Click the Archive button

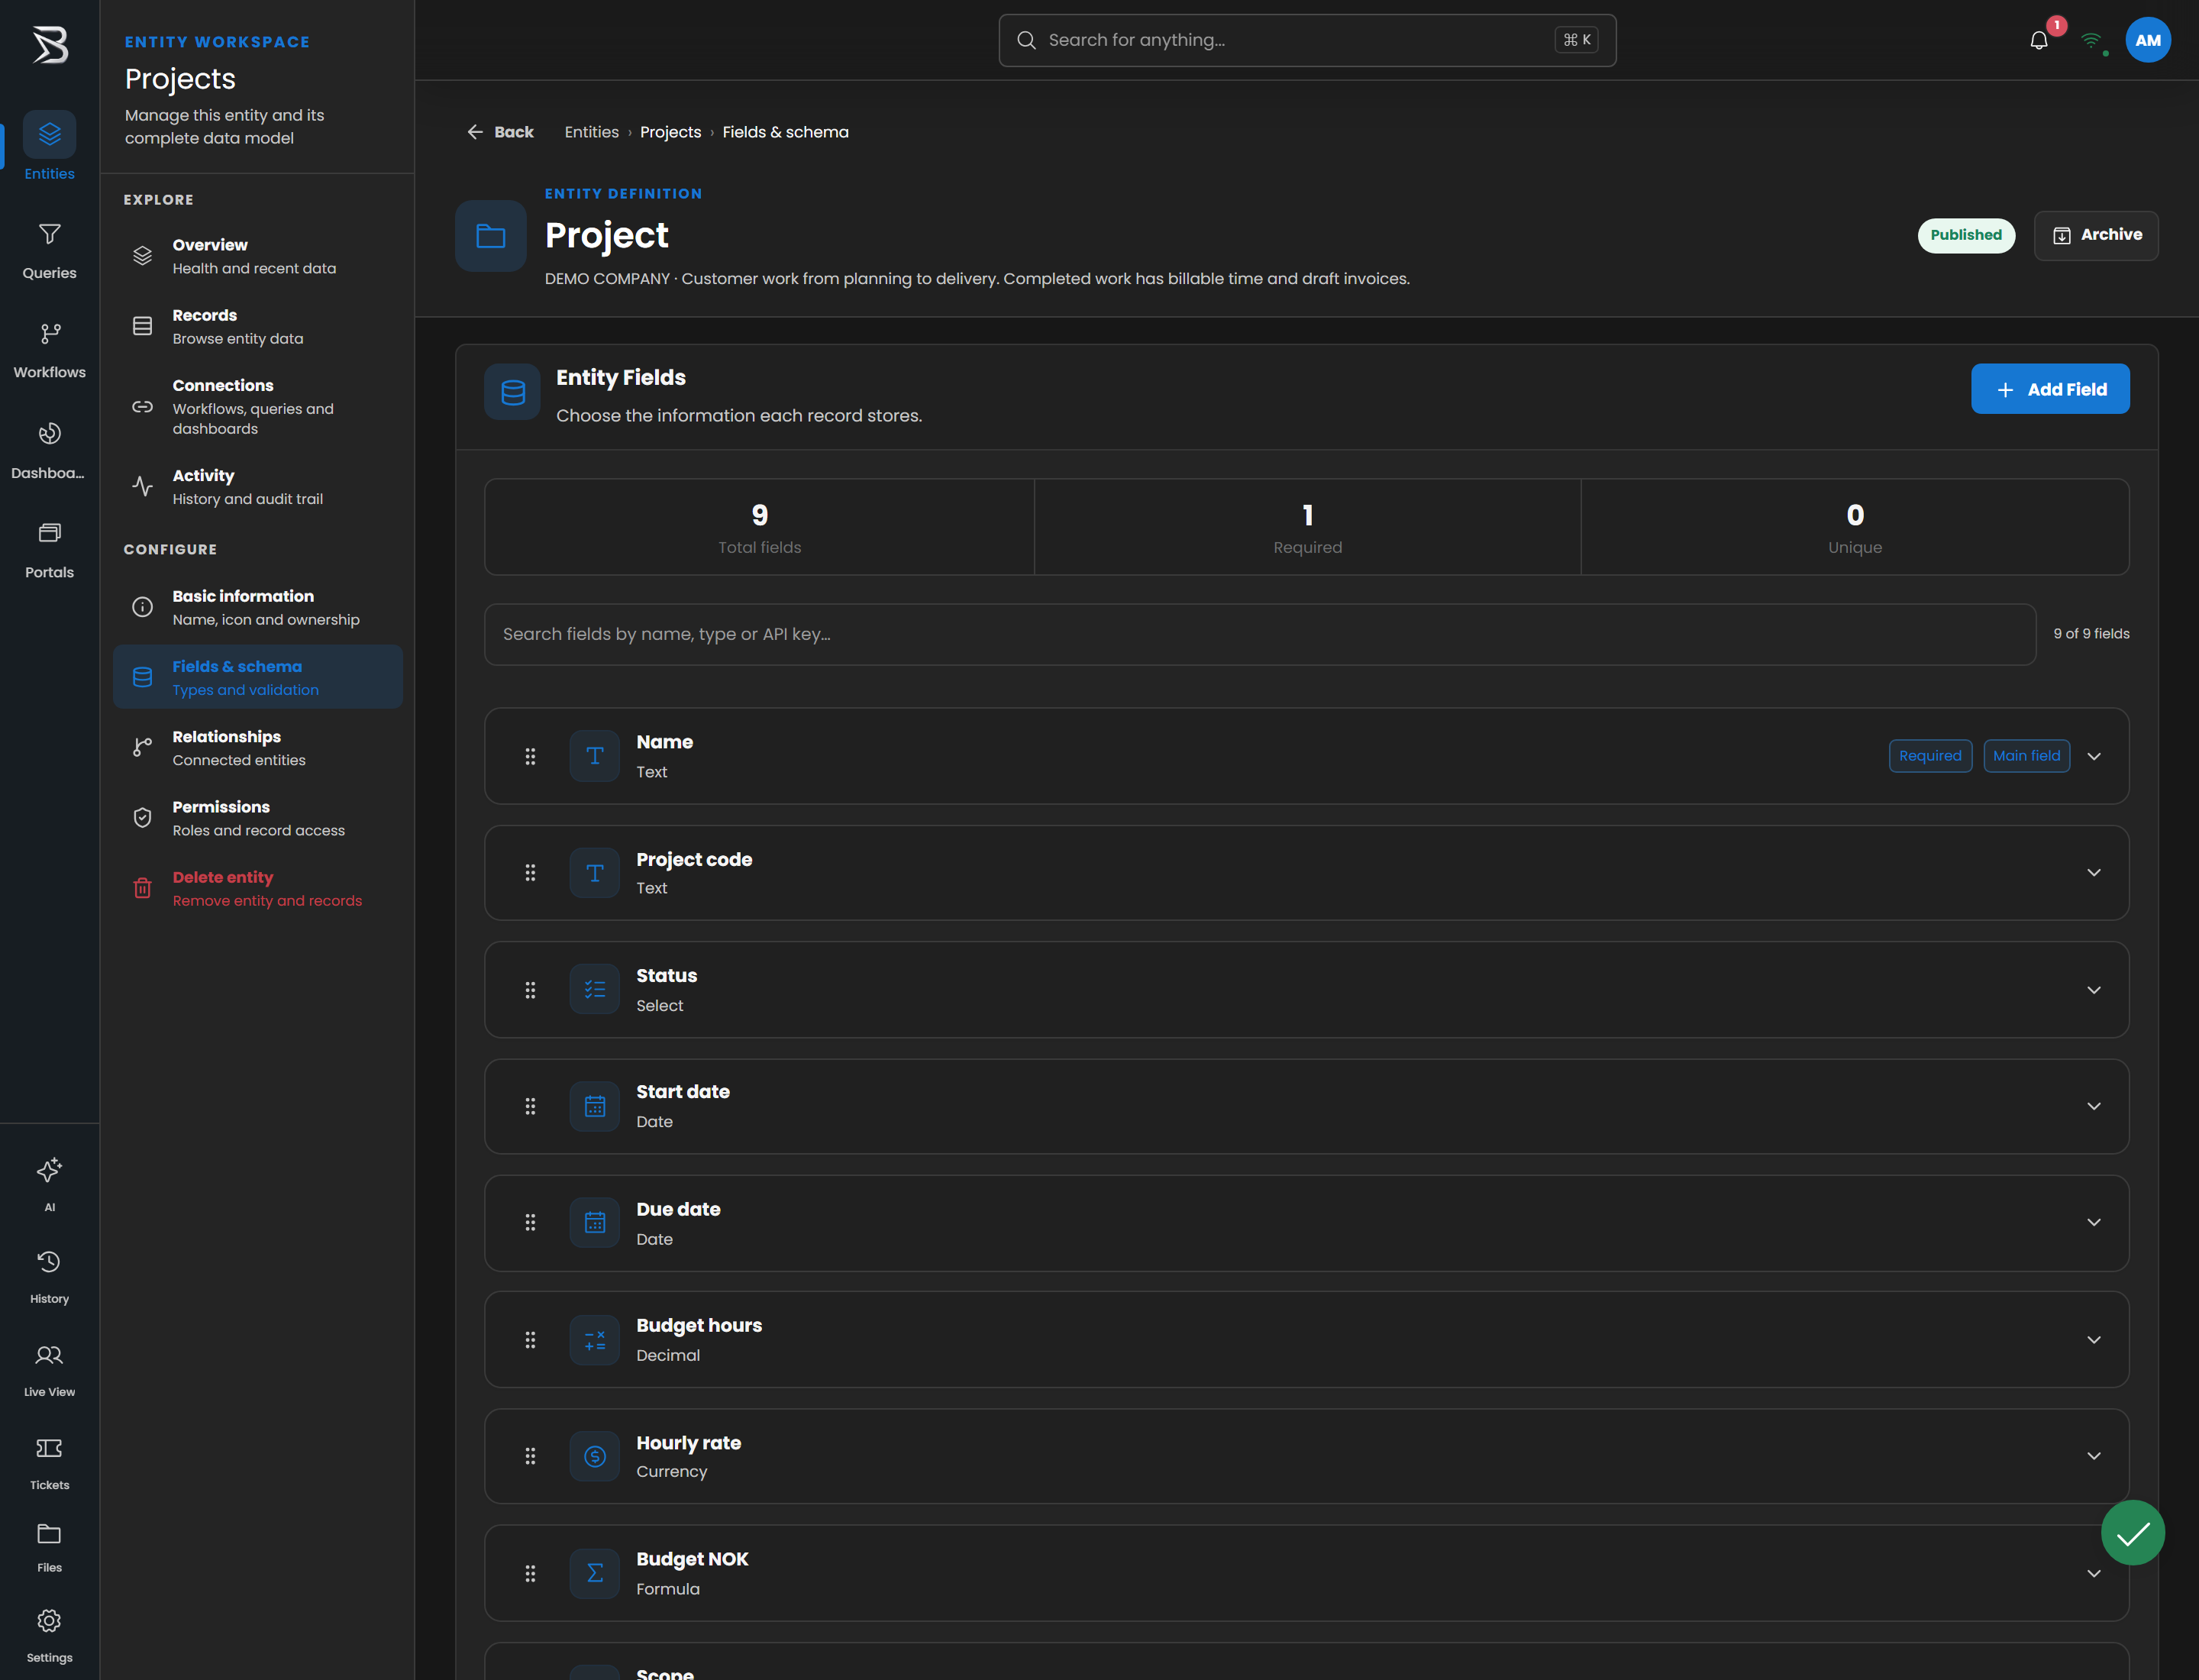pyautogui.click(x=2096, y=235)
